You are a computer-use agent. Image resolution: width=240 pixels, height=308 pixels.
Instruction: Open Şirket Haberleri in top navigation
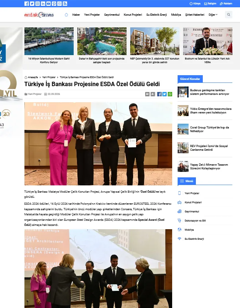pos(195,15)
